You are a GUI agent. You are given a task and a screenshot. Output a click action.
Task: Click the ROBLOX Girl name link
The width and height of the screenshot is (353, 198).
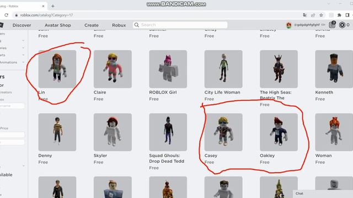(163, 92)
